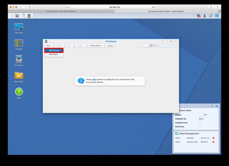Kick first admin Browser client session

click(x=213, y=138)
